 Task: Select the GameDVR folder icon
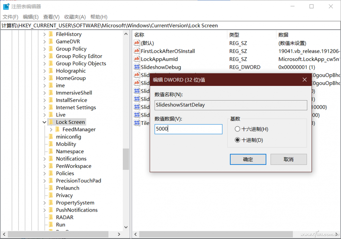pyautogui.click(x=51, y=42)
